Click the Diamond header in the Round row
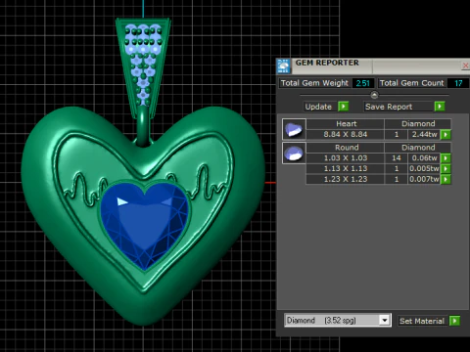470x352 pixels. point(418,148)
